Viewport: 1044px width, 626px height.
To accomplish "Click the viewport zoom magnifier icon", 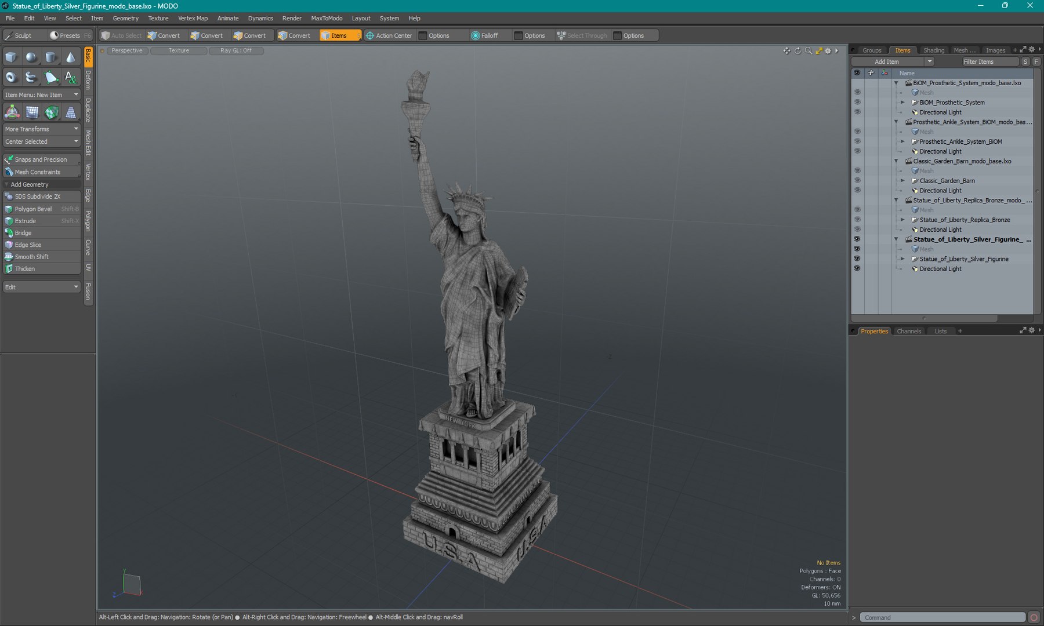I will (x=809, y=51).
